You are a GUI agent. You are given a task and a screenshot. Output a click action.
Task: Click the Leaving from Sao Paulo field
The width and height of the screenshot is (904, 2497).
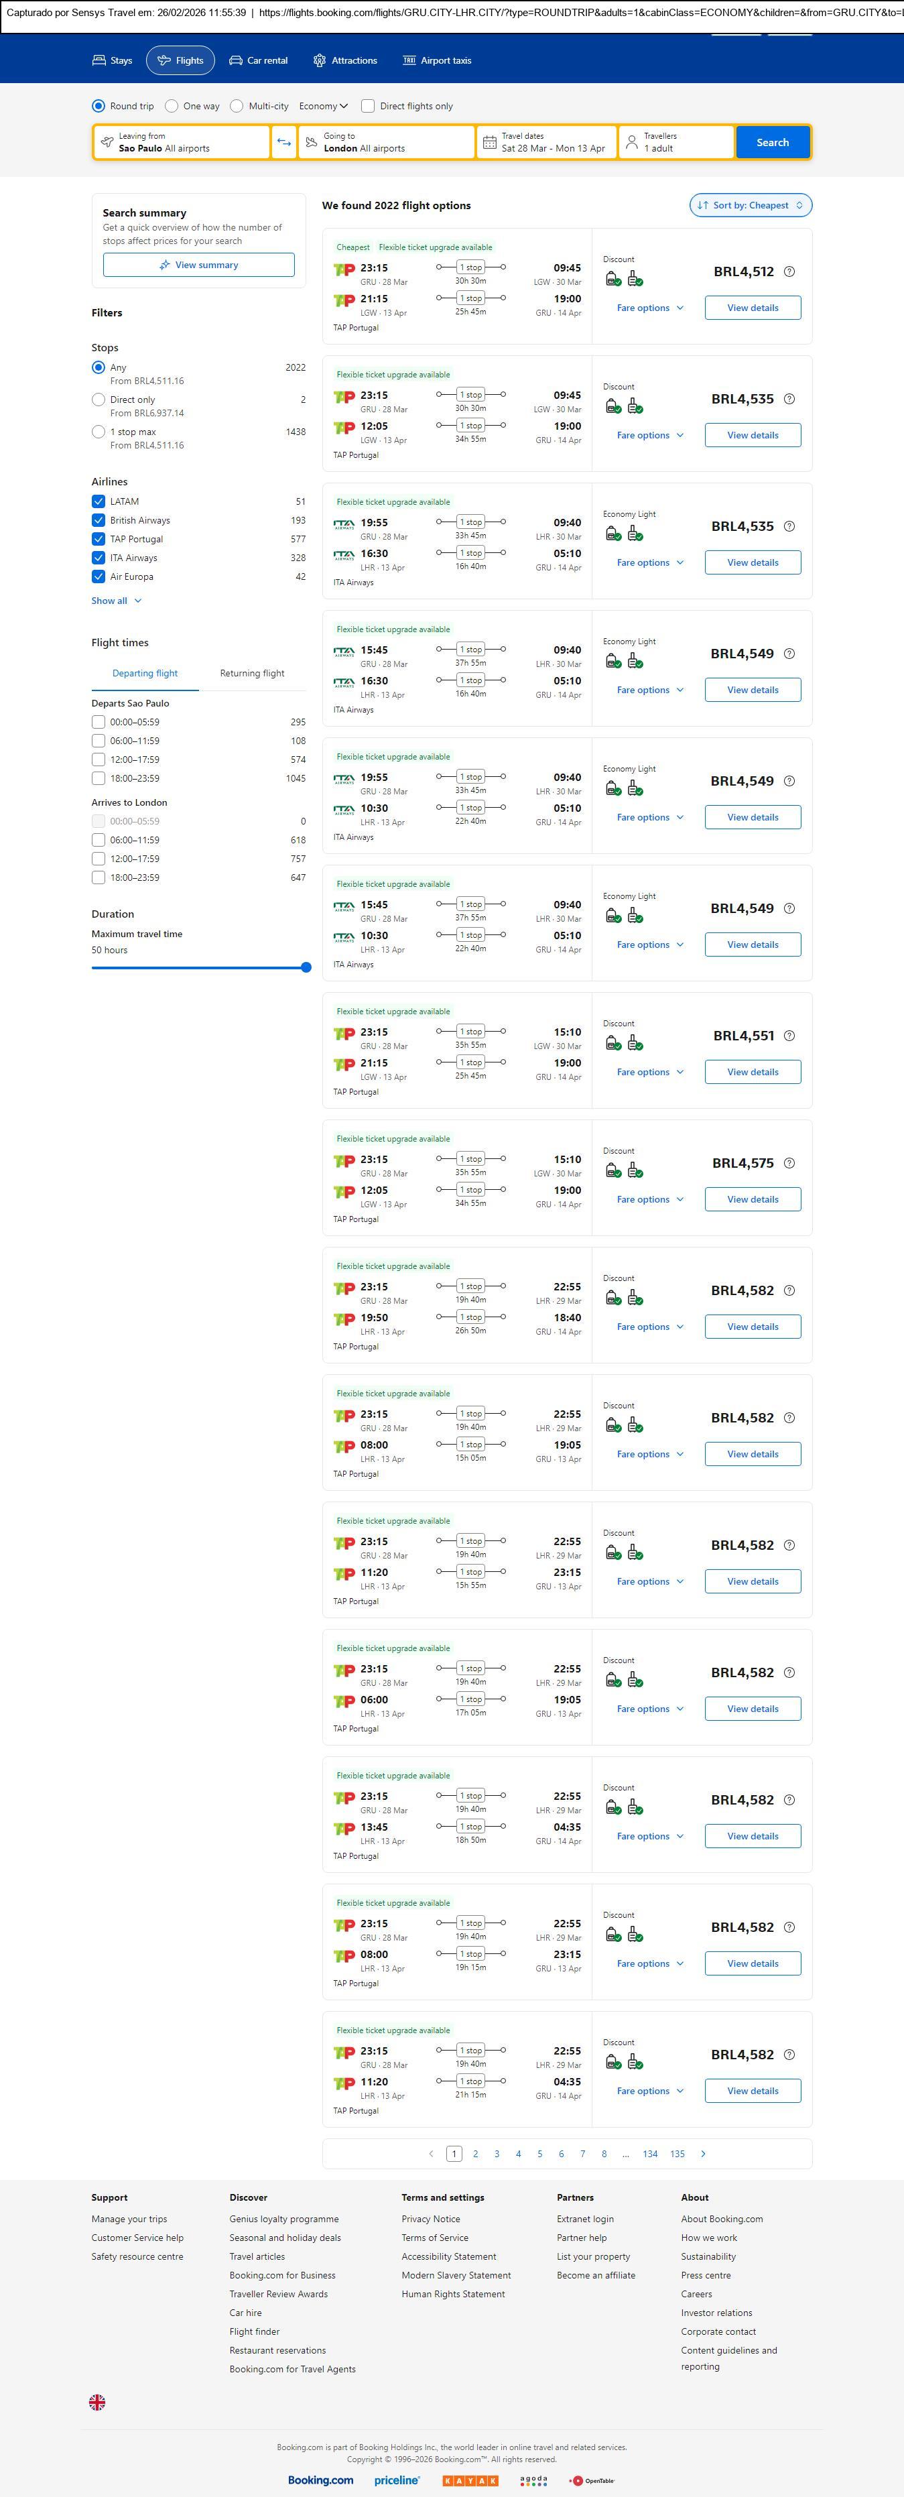[x=181, y=143]
